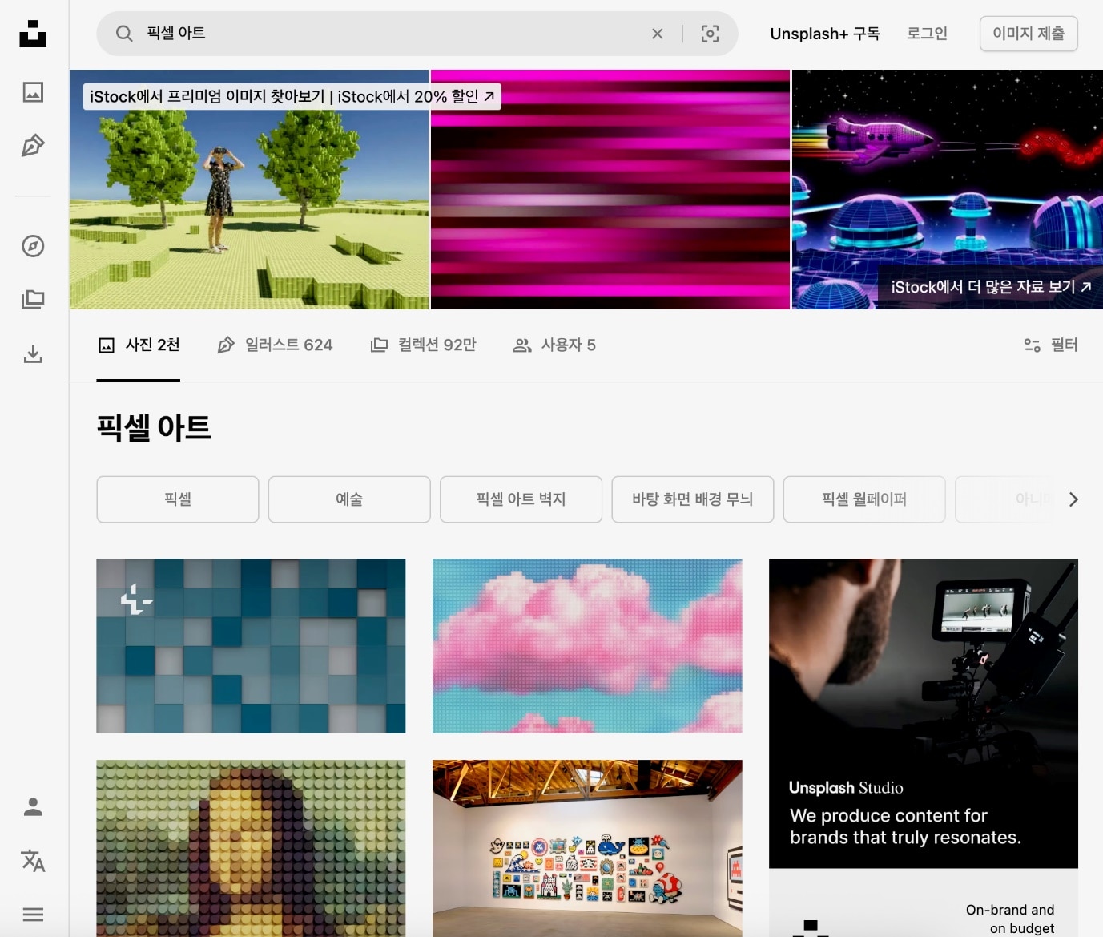Open the collections icon in the sidebar
This screenshot has height=937, width=1103.
click(x=32, y=298)
